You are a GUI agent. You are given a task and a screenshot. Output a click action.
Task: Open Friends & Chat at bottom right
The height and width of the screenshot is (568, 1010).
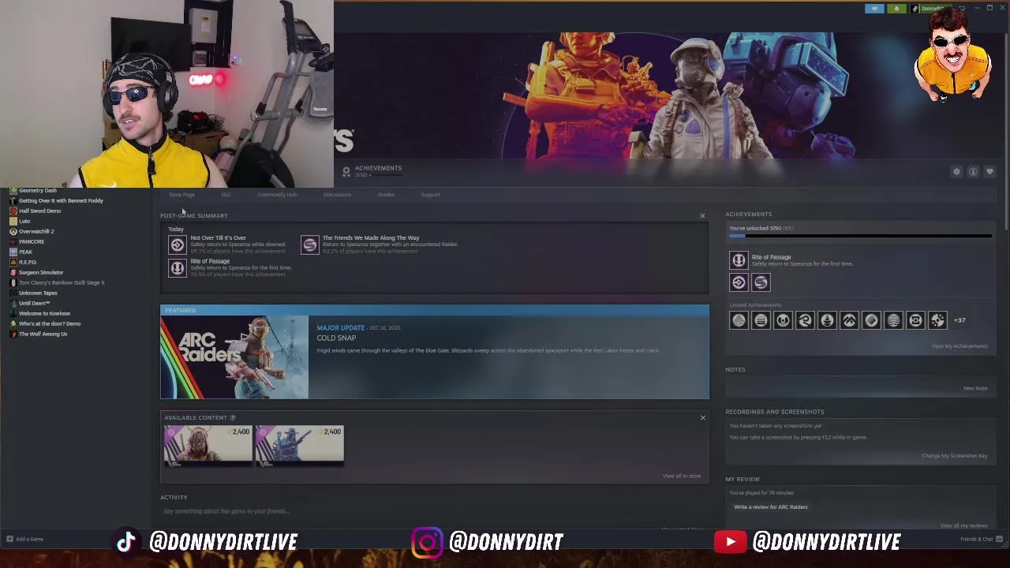pos(981,540)
